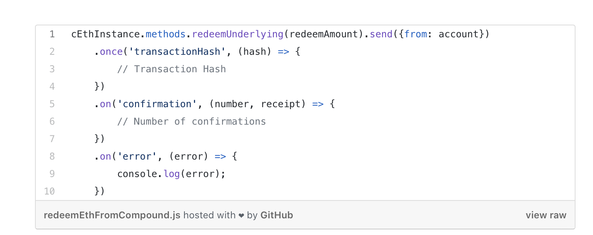Image resolution: width=593 pixels, height=235 pixels.
Task: Select line number 10
Action: [50, 191]
